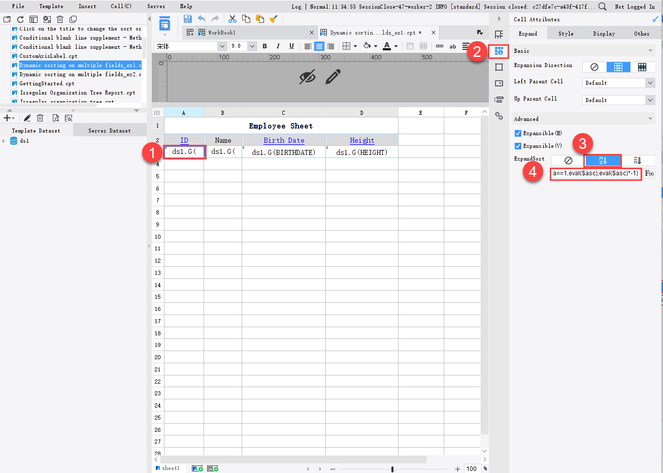
Task: Collapse the Advanced section
Action: click(650, 119)
